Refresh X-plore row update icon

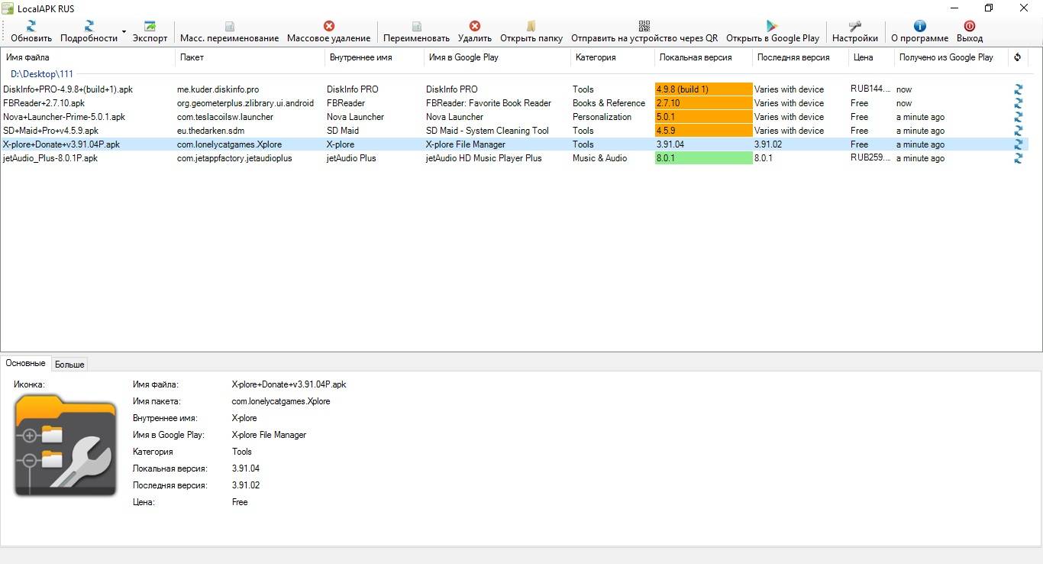click(1019, 144)
